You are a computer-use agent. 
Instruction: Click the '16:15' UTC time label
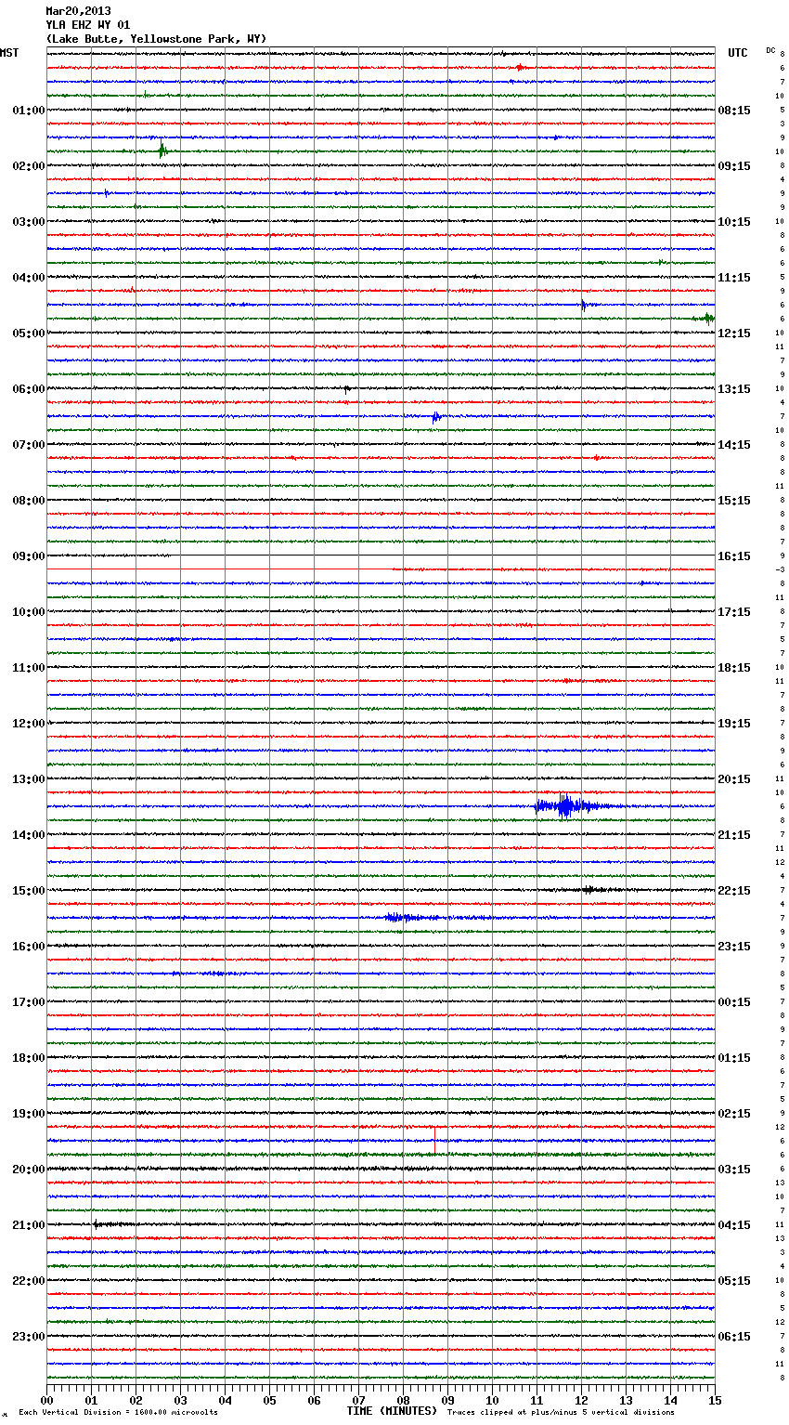[734, 556]
